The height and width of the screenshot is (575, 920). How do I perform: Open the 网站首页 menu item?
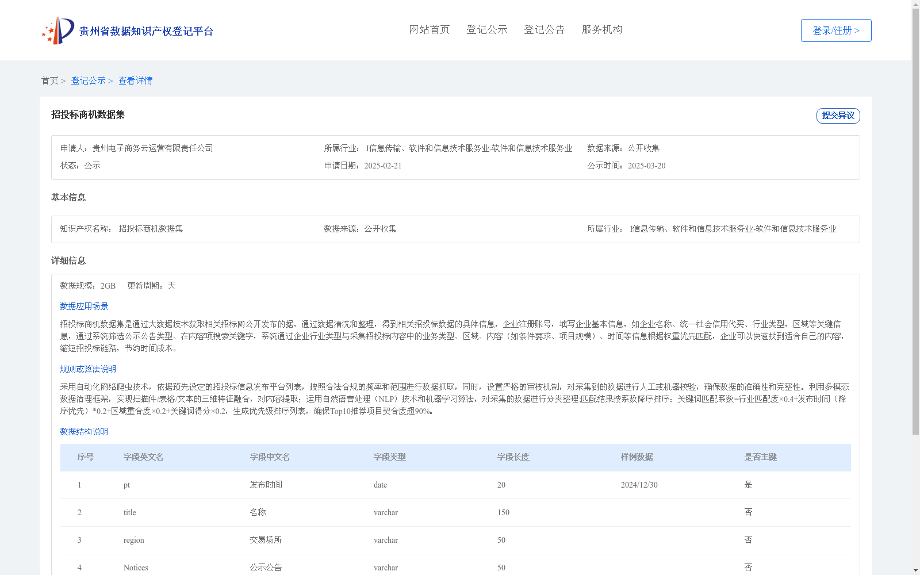[430, 30]
